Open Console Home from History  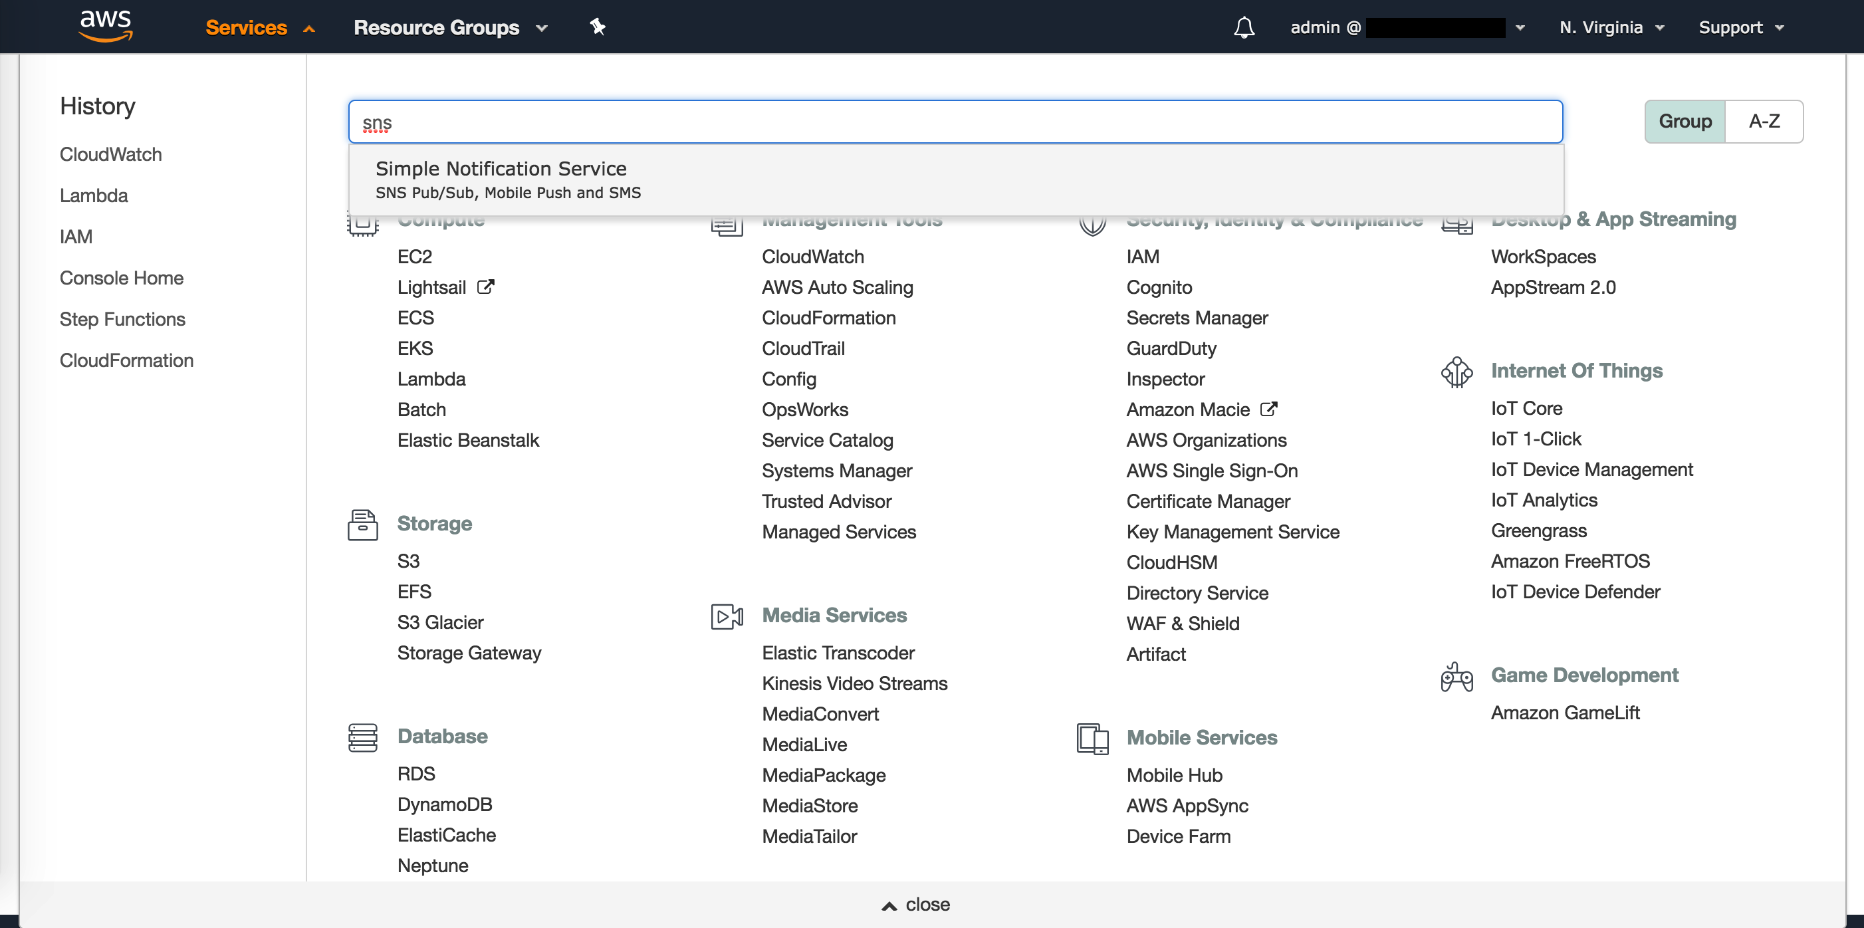[122, 278]
